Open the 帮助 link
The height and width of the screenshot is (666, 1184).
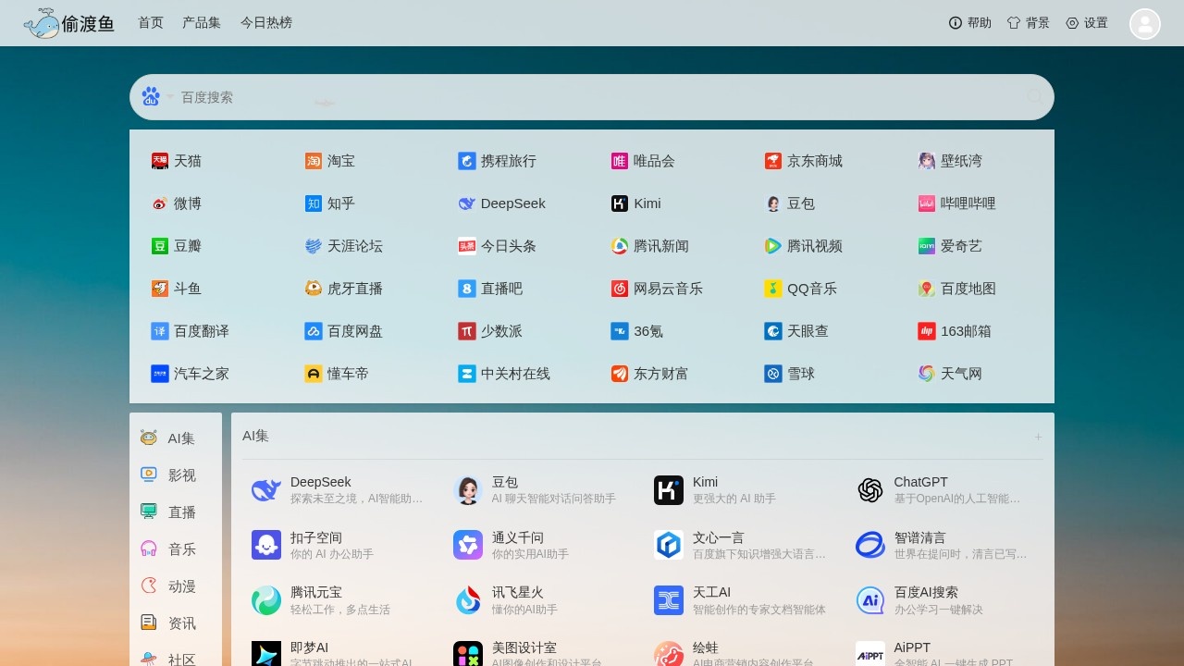click(x=968, y=22)
